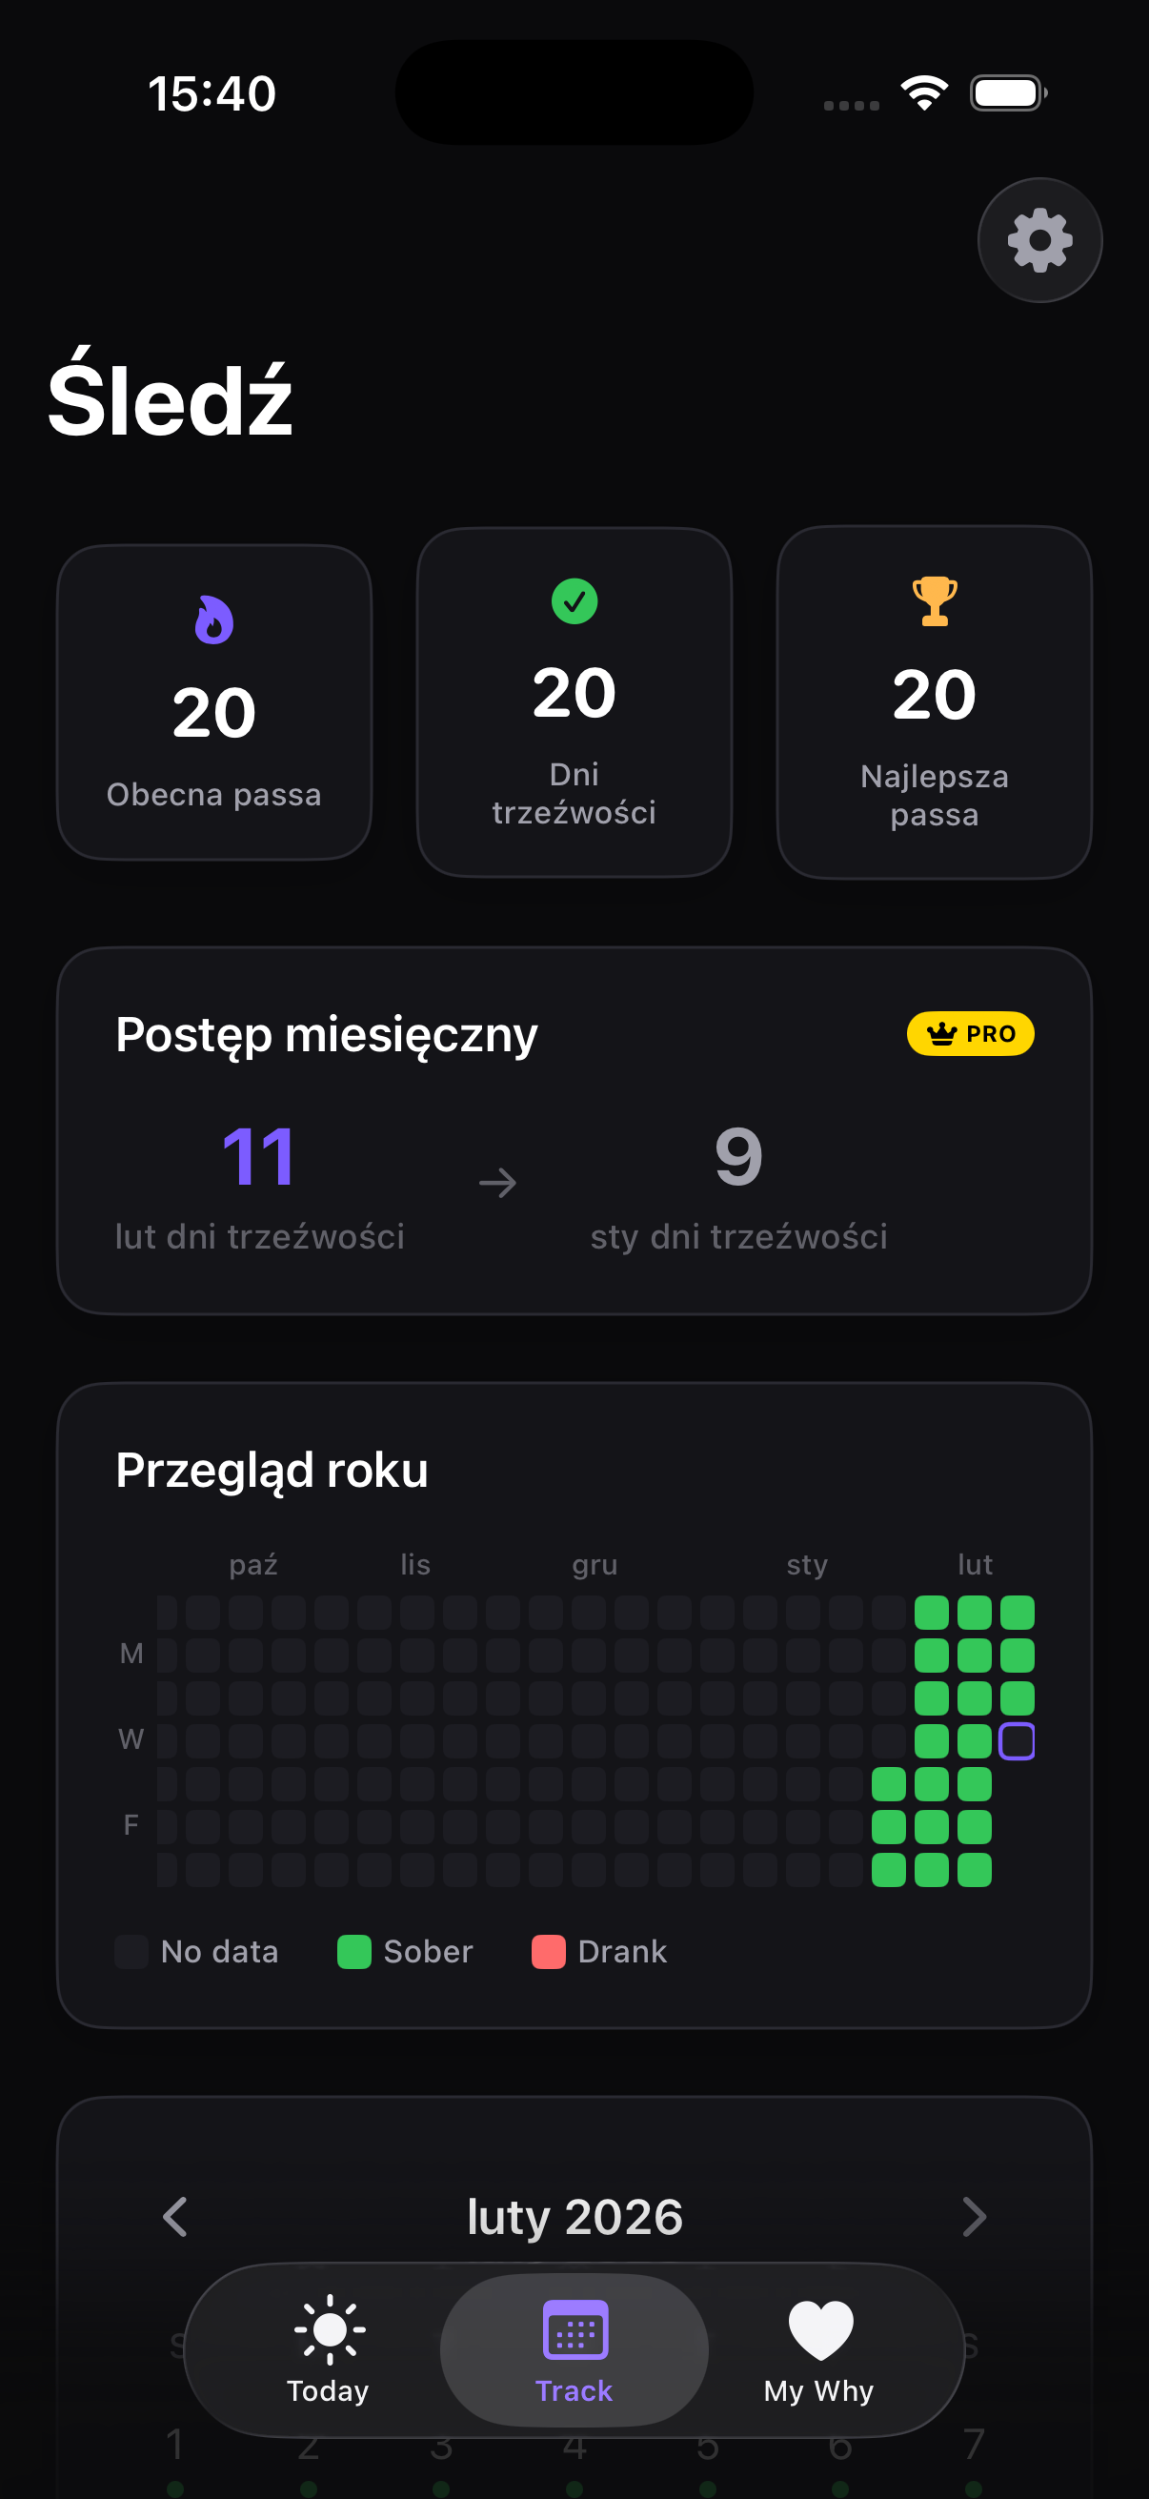Tap the gold trophy best streak icon
Viewport: 1149px width, 2499px height.
(x=935, y=601)
